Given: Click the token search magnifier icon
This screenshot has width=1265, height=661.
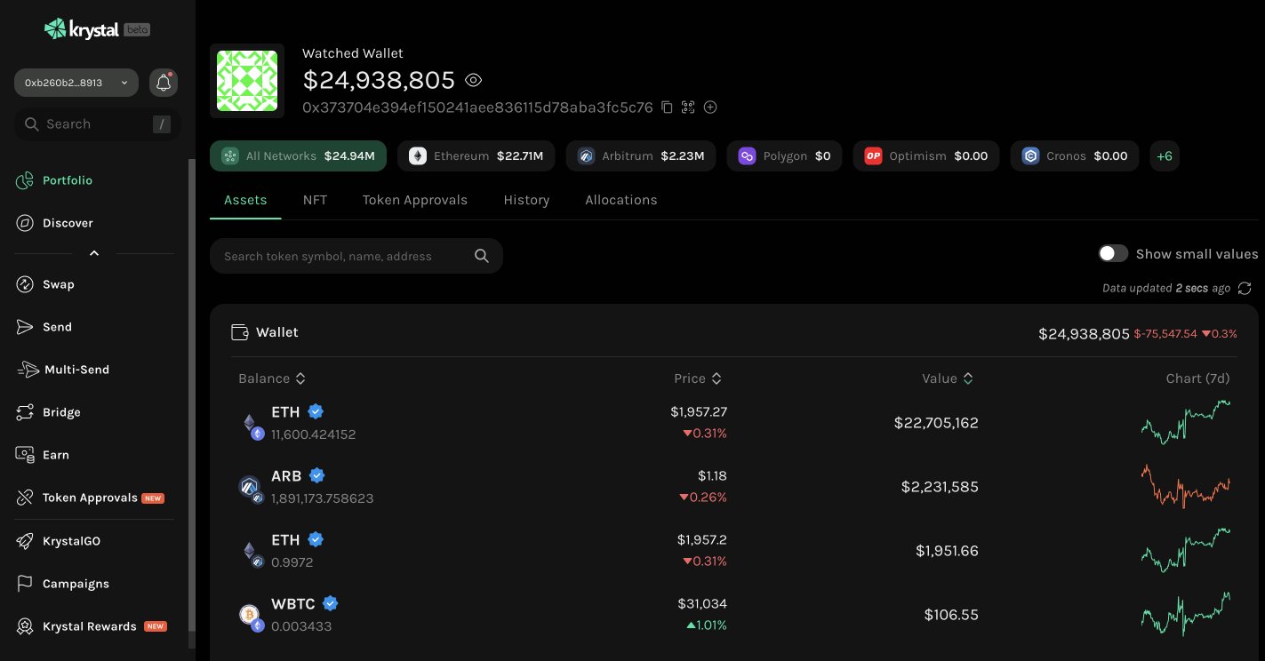Looking at the screenshot, I should [x=482, y=256].
